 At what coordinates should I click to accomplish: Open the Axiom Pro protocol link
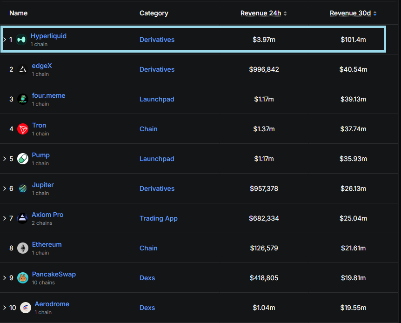[47, 215]
